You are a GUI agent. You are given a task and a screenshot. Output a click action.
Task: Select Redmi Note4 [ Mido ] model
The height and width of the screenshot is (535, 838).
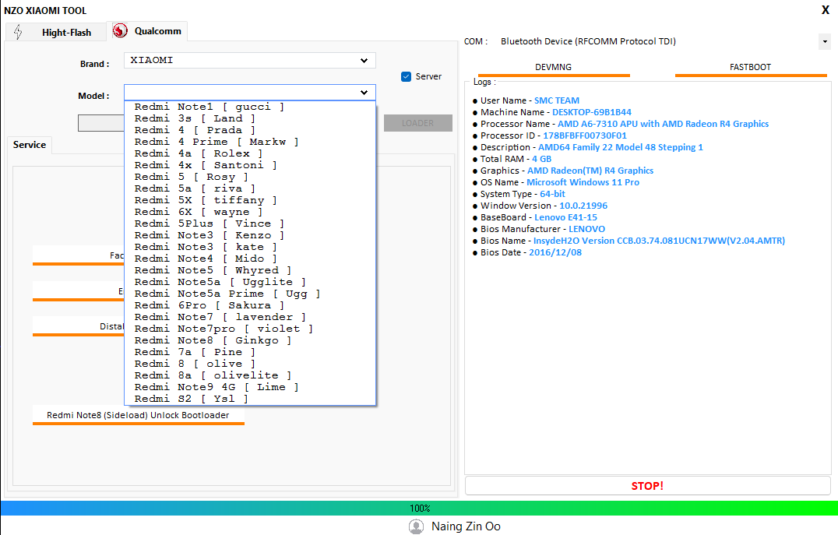pyautogui.click(x=249, y=259)
